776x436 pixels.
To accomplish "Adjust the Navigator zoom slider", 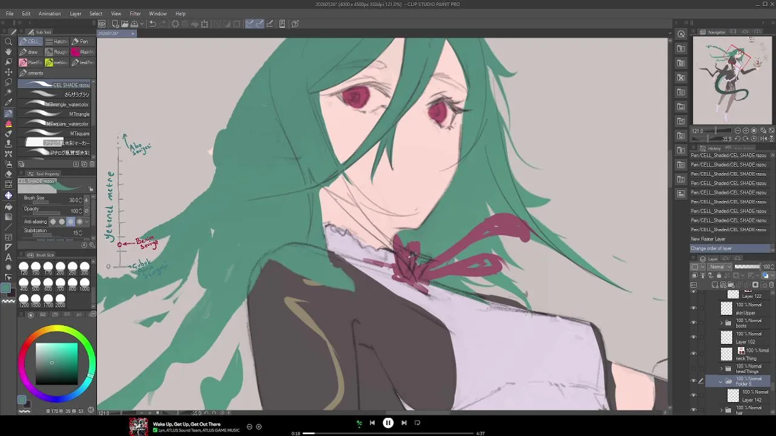I will click(x=715, y=131).
